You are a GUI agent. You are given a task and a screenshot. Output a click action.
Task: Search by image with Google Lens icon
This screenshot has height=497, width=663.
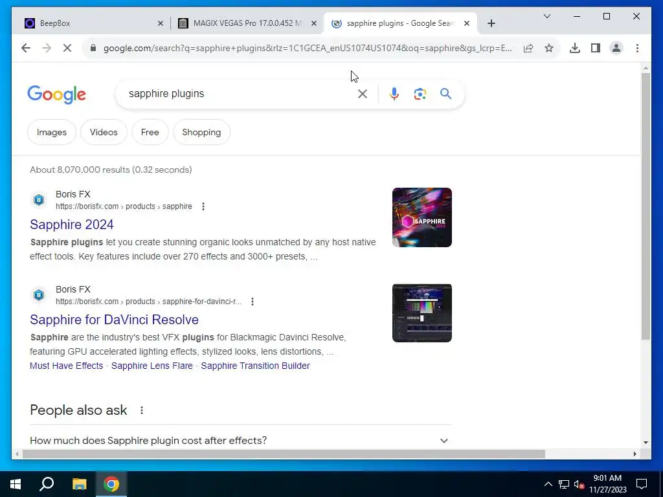coord(420,94)
